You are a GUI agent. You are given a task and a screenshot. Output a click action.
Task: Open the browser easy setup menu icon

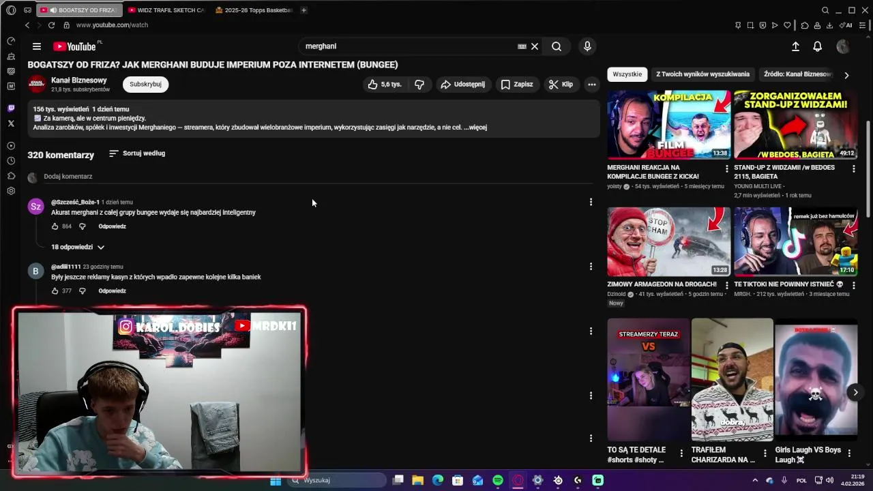click(x=862, y=25)
